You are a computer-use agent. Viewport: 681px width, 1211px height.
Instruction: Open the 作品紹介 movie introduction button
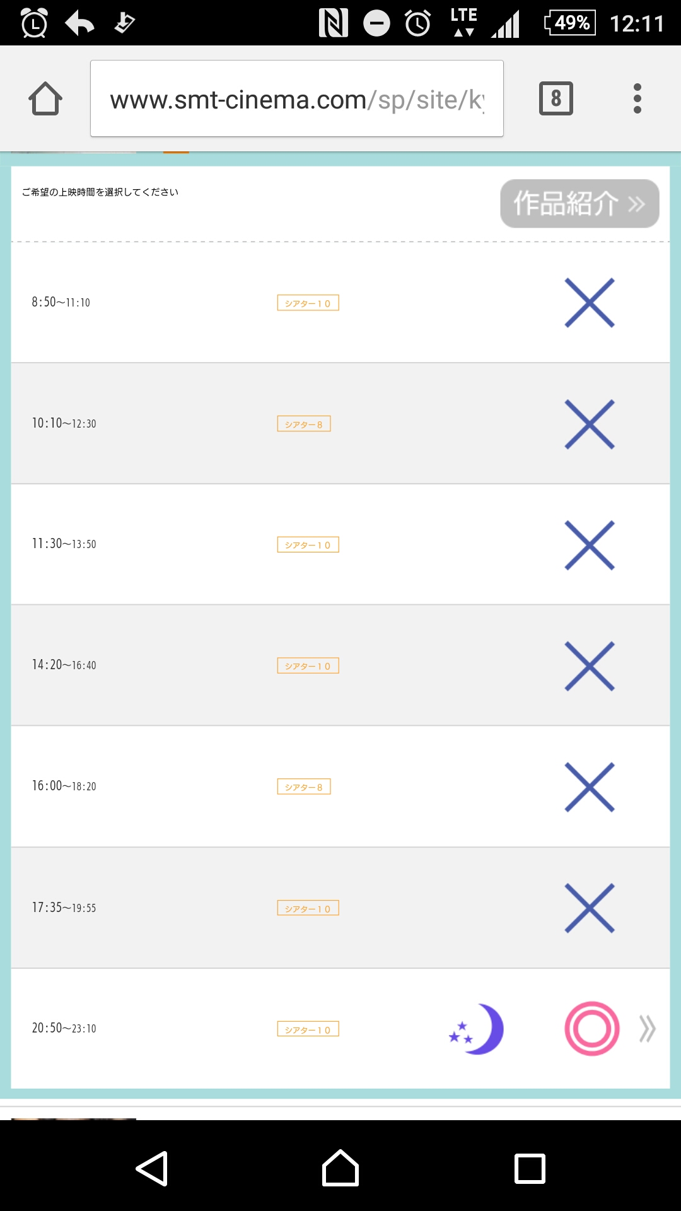pyautogui.click(x=579, y=204)
